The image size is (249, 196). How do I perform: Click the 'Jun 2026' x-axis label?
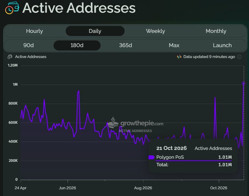click(x=67, y=188)
